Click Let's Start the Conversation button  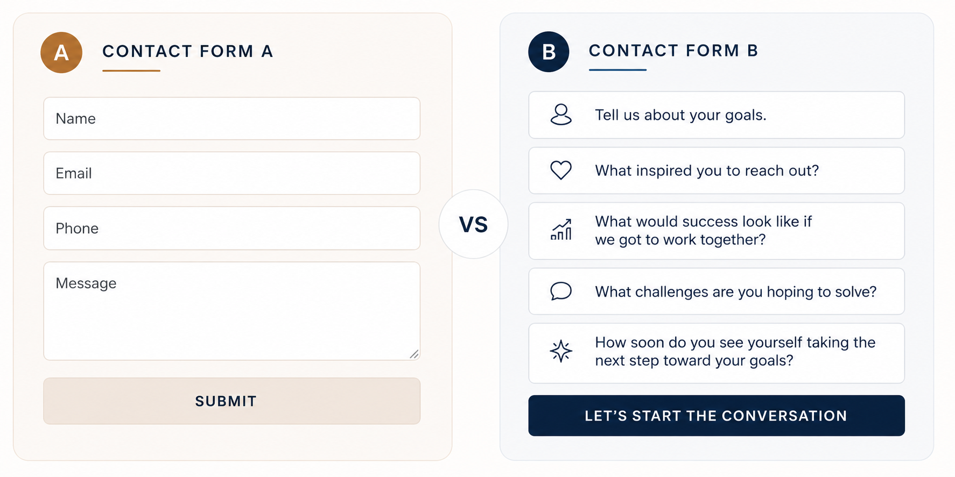[717, 416]
